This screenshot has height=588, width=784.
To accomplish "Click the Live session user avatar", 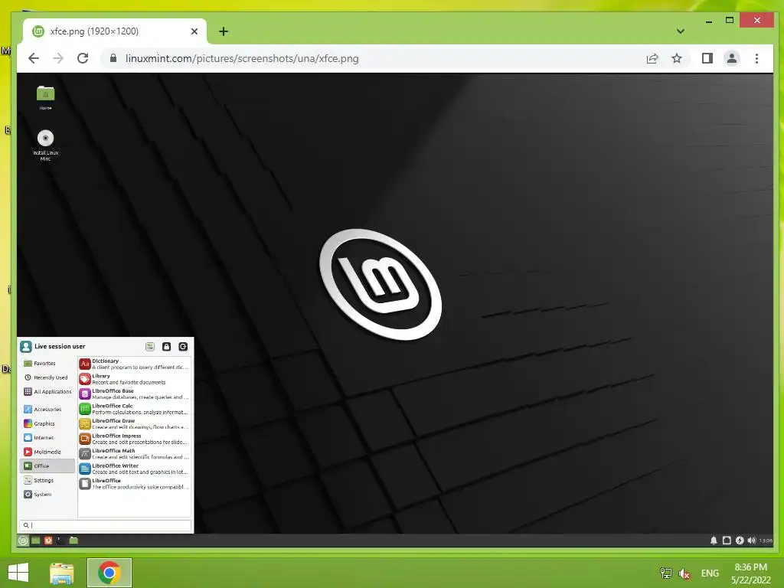I will [26, 347].
